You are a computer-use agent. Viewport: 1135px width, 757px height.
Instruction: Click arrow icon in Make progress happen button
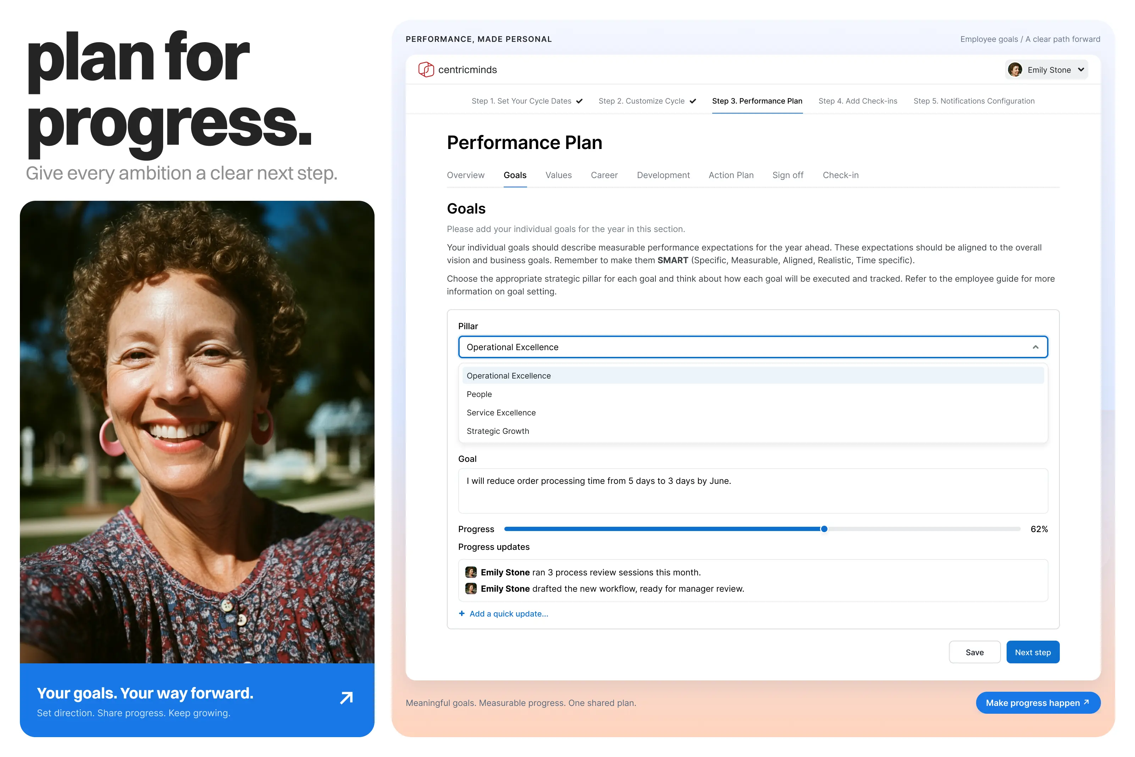(1086, 702)
